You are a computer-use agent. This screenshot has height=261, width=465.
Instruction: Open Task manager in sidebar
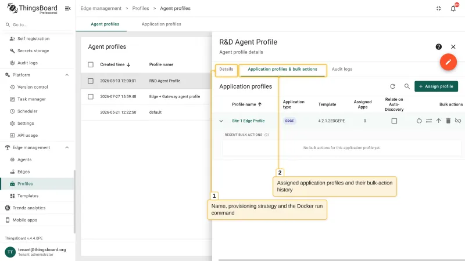37,99
